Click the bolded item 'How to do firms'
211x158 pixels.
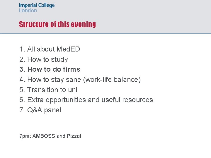pyautogui.click(x=53, y=69)
